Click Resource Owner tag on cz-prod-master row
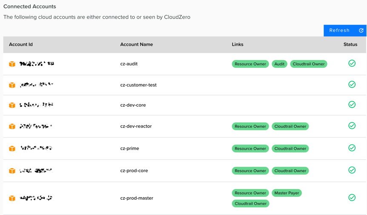 [250, 193]
